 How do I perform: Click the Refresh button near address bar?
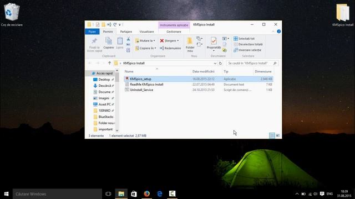pyautogui.click(x=220, y=64)
